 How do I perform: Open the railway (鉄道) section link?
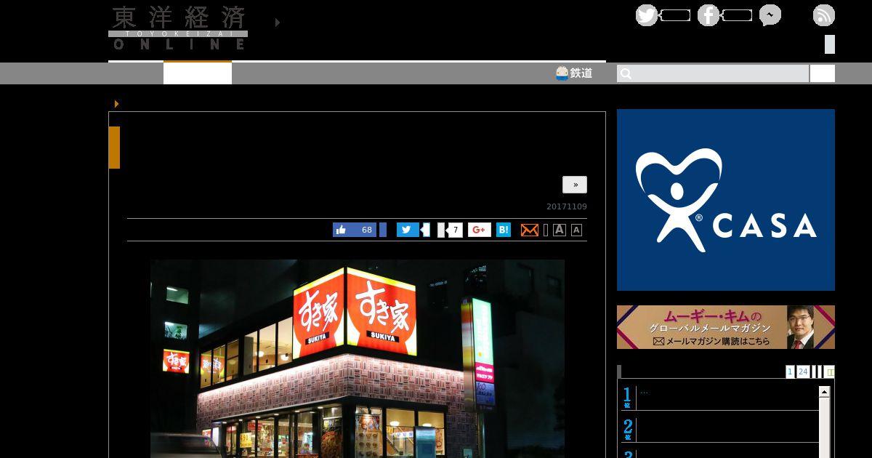tap(574, 73)
